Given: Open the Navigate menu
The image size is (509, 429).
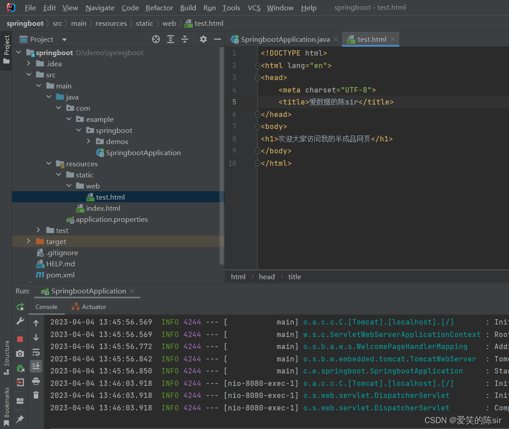Looking at the screenshot, I should click(x=100, y=8).
